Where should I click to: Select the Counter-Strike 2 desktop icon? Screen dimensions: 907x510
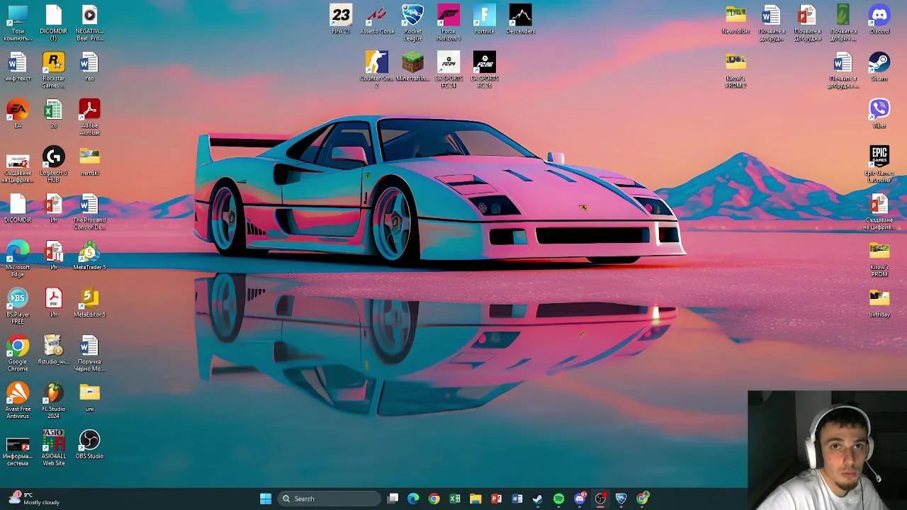pyautogui.click(x=377, y=69)
